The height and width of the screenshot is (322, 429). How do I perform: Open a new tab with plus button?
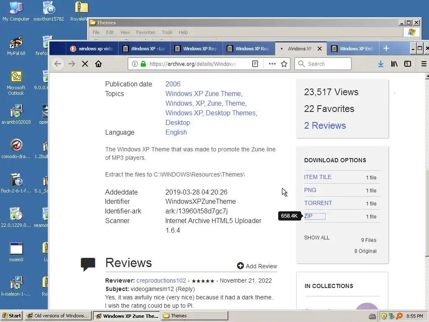pos(386,49)
